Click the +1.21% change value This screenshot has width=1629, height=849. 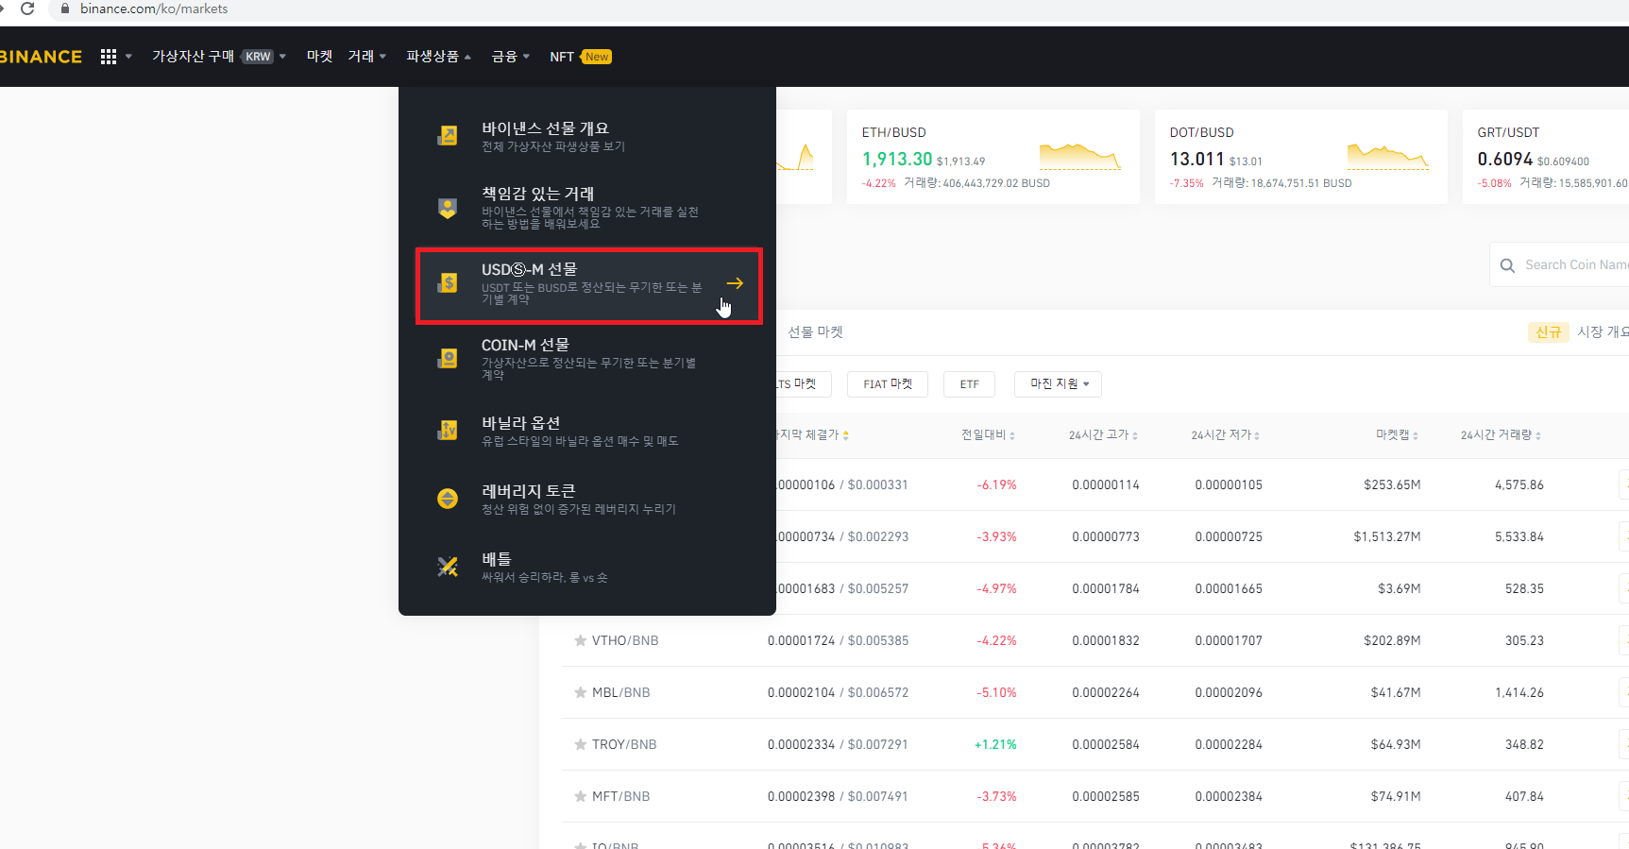pos(995,744)
